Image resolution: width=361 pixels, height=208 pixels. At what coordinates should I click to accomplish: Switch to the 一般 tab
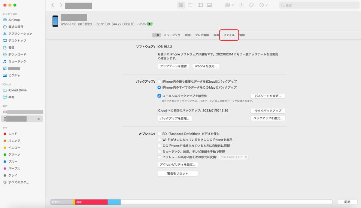[157, 35]
